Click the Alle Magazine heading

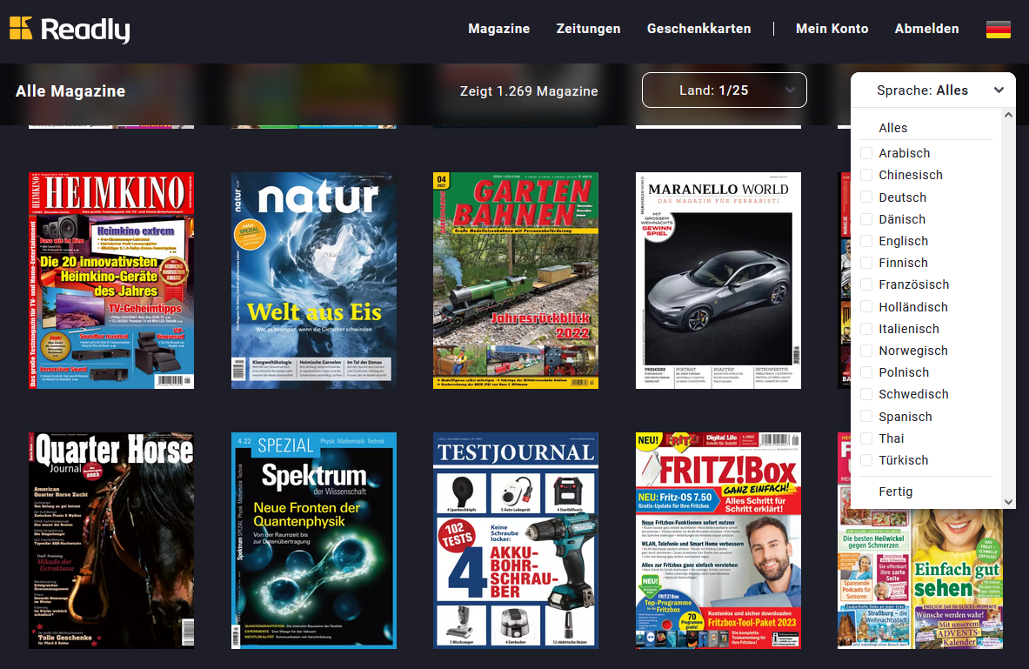pos(70,91)
